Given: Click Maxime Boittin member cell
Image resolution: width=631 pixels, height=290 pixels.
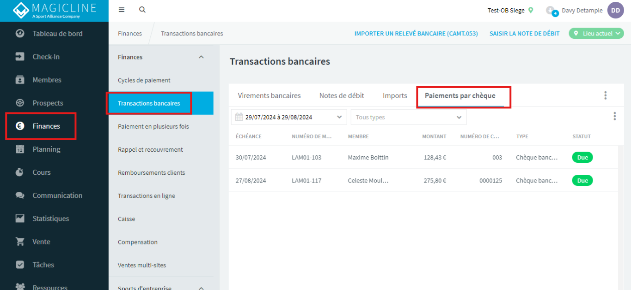Looking at the screenshot, I should pyautogui.click(x=368, y=157).
